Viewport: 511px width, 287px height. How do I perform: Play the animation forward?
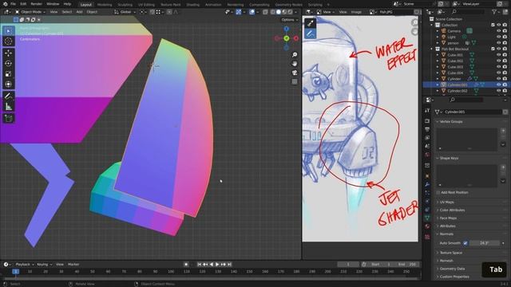217,265
